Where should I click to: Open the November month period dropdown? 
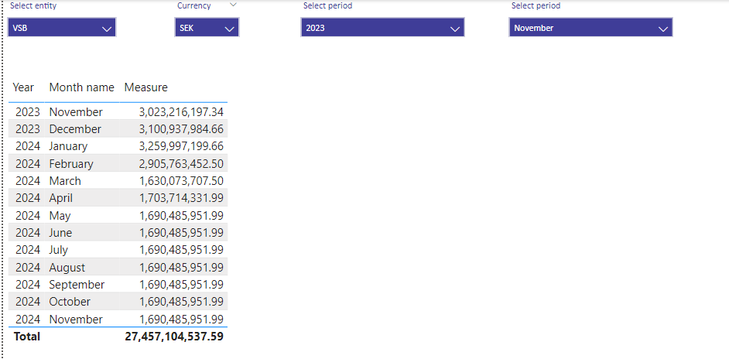pos(591,28)
